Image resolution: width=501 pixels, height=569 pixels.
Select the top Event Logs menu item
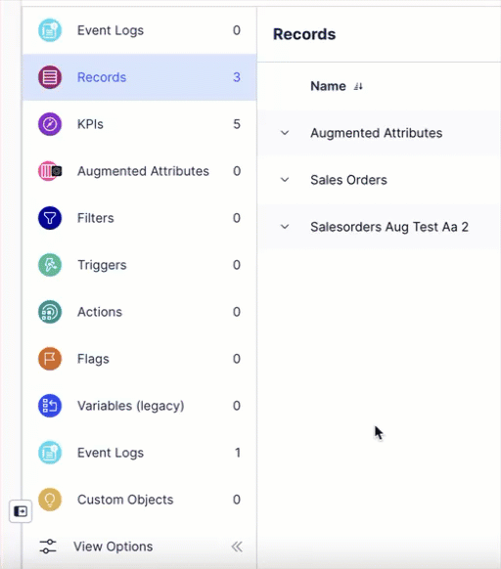(x=140, y=30)
